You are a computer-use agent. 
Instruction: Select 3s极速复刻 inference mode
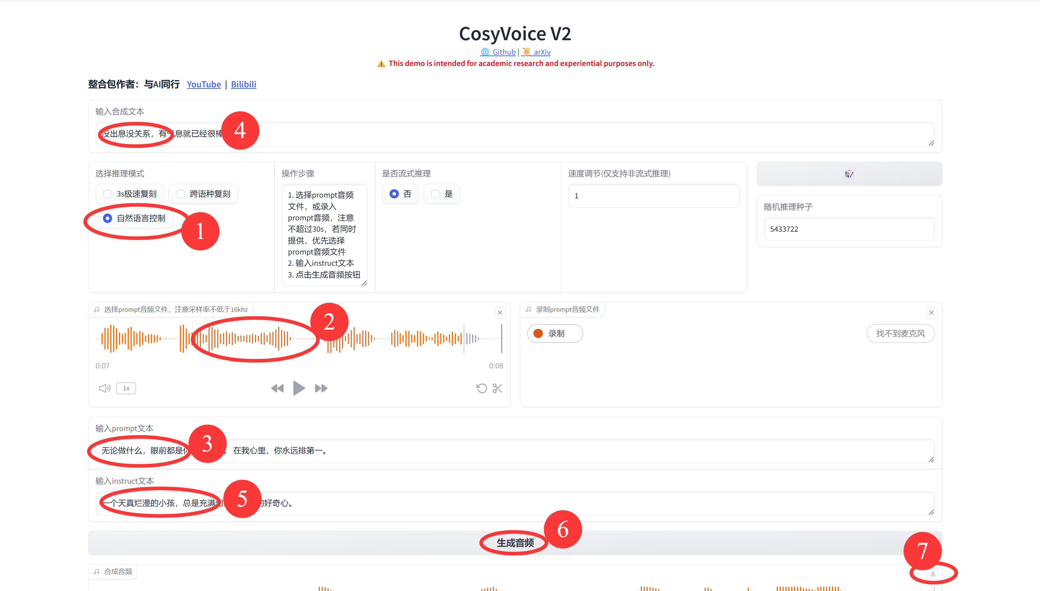point(130,194)
